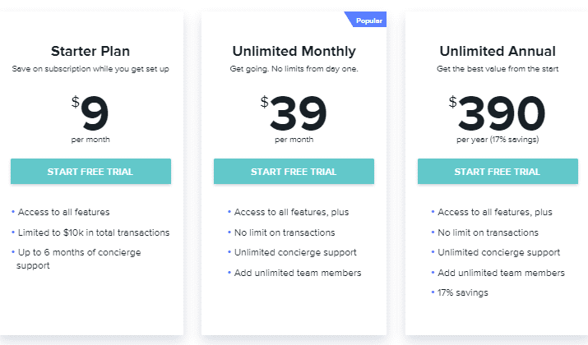Click the $39 per month price

(x=294, y=118)
